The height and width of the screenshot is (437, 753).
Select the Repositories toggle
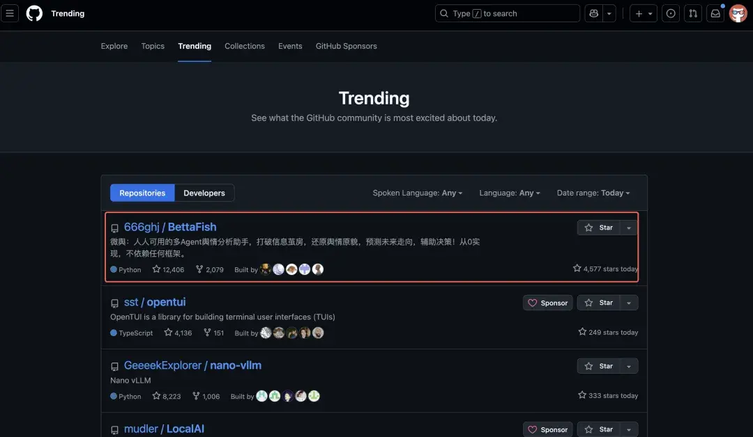coord(142,193)
